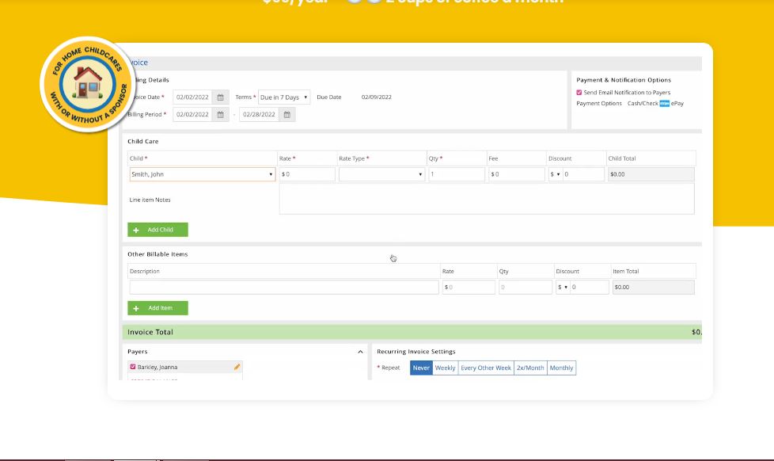Open the Terms dropdown showing Due in 7 Days
The height and width of the screenshot is (461, 774).
tap(284, 97)
